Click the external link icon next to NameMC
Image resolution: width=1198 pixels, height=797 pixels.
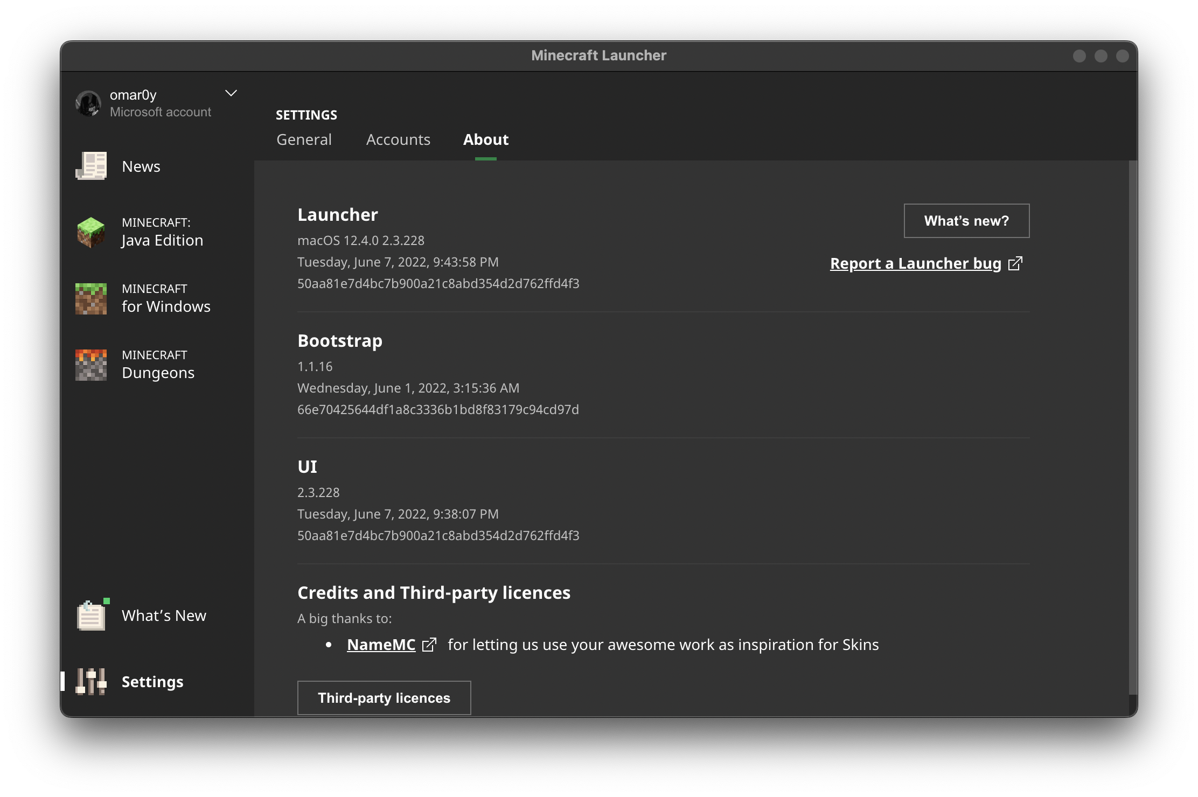[x=429, y=645]
